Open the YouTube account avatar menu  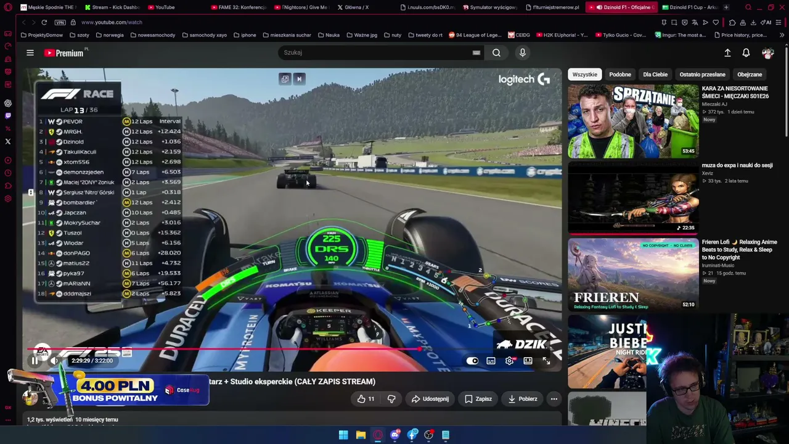[768, 53]
